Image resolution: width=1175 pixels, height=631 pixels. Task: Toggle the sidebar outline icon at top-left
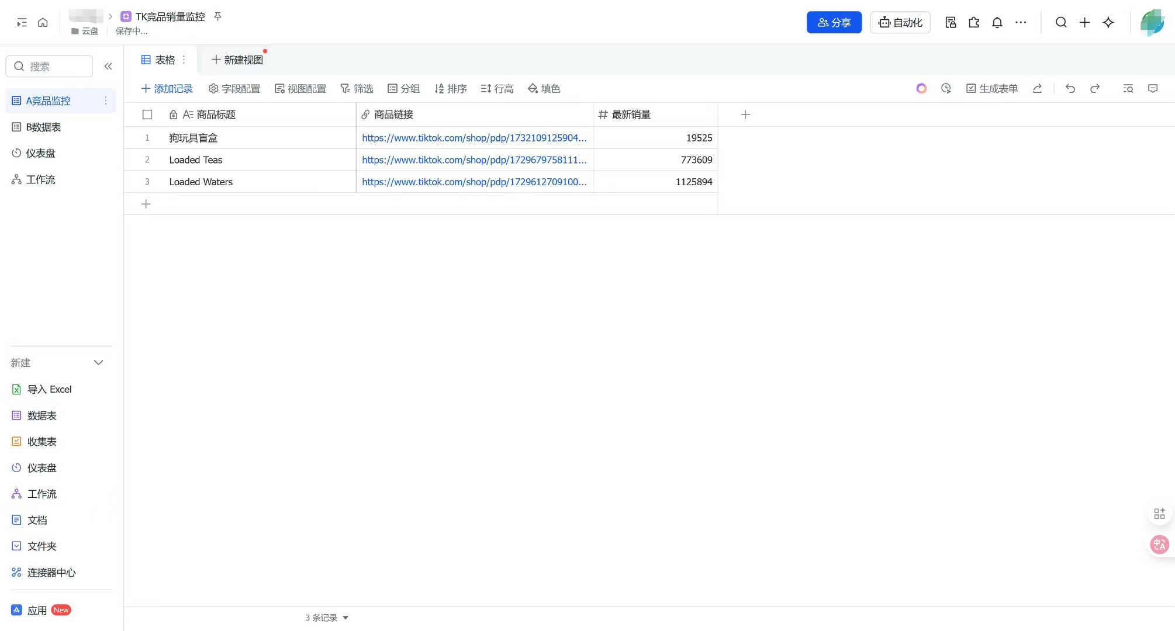[22, 23]
